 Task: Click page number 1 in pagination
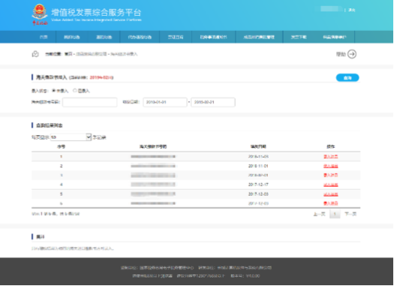tap(335, 214)
